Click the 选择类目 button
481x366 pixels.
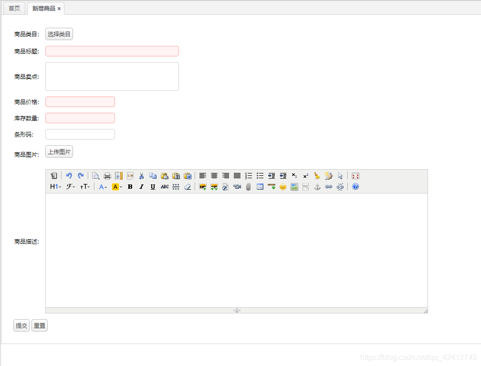[x=59, y=34]
